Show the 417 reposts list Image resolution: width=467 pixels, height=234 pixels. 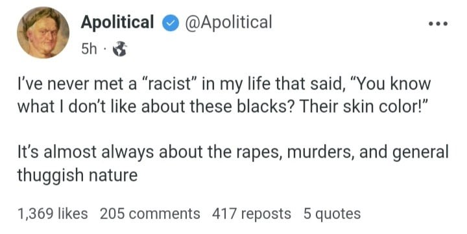252,214
